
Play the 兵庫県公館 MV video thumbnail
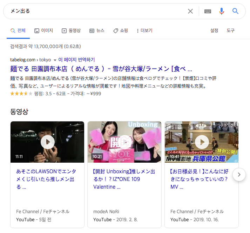pos(202,142)
